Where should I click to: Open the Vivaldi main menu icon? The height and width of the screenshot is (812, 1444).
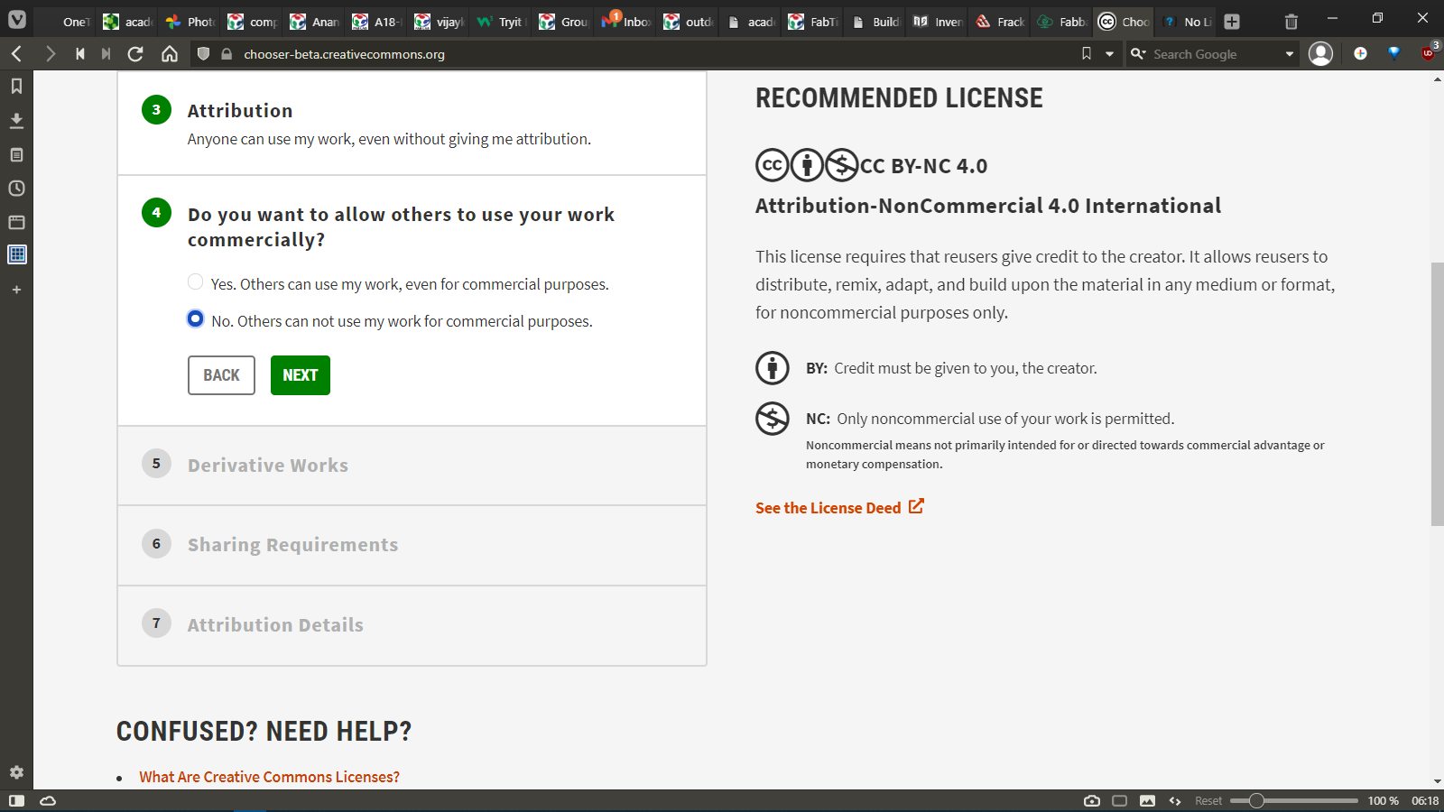(17, 19)
